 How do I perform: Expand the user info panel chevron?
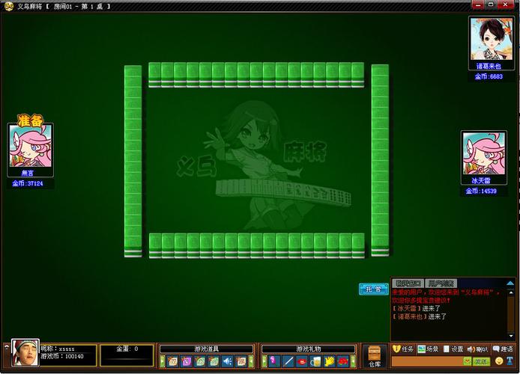6,346
